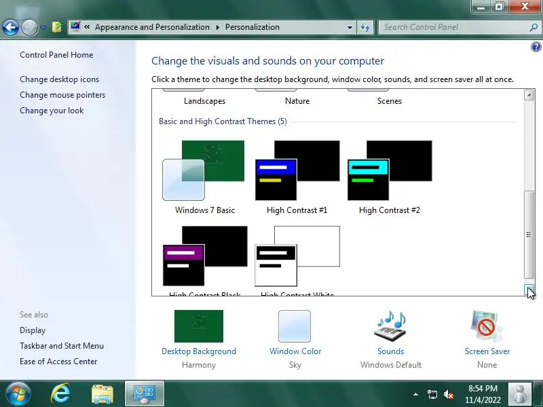Click the folder-up icon beside address bar

tap(57, 27)
